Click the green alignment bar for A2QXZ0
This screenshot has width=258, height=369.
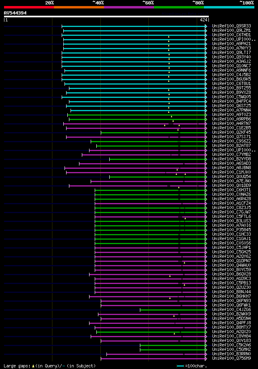151,332
